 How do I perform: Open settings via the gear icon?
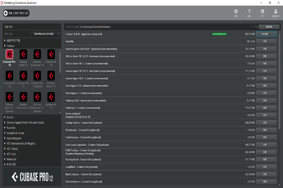(x=236, y=12)
